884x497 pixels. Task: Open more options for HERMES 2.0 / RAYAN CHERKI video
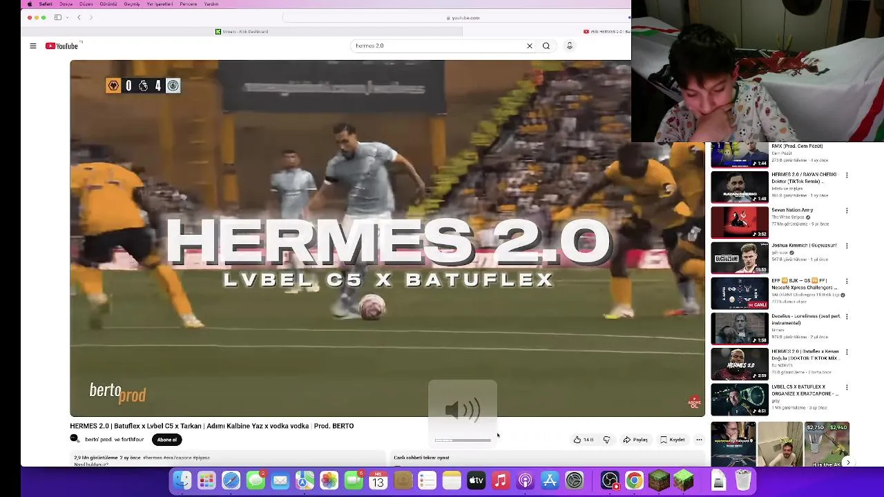tap(847, 175)
